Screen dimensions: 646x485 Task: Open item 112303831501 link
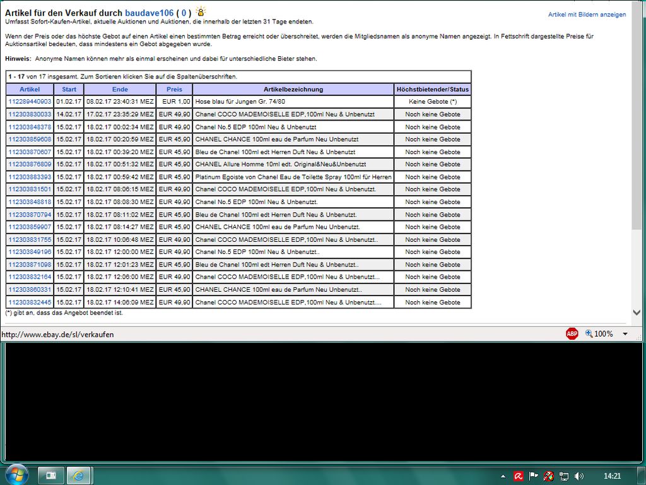coord(30,189)
